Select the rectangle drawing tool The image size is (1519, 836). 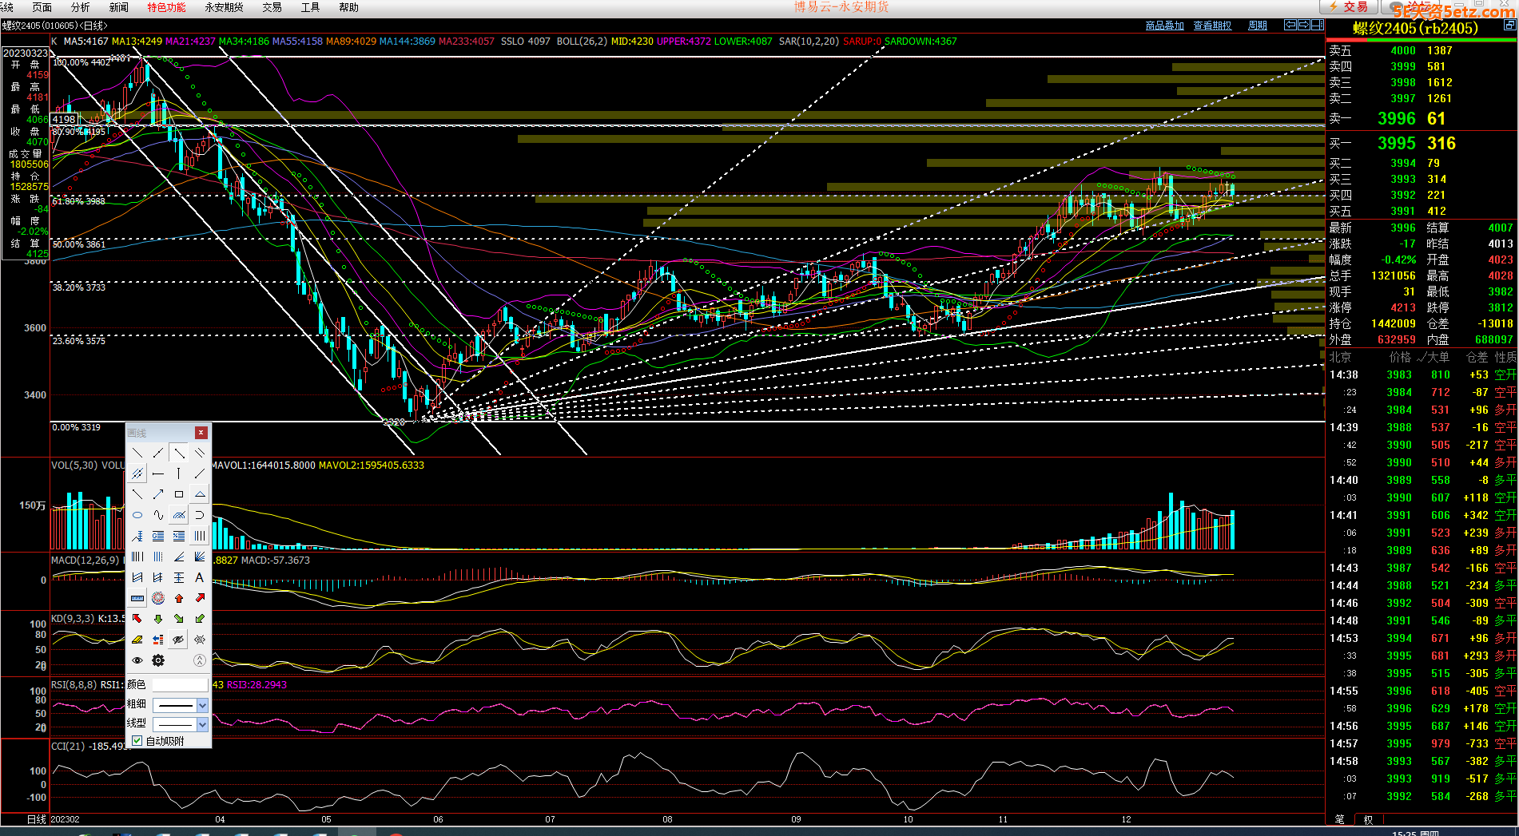179,494
